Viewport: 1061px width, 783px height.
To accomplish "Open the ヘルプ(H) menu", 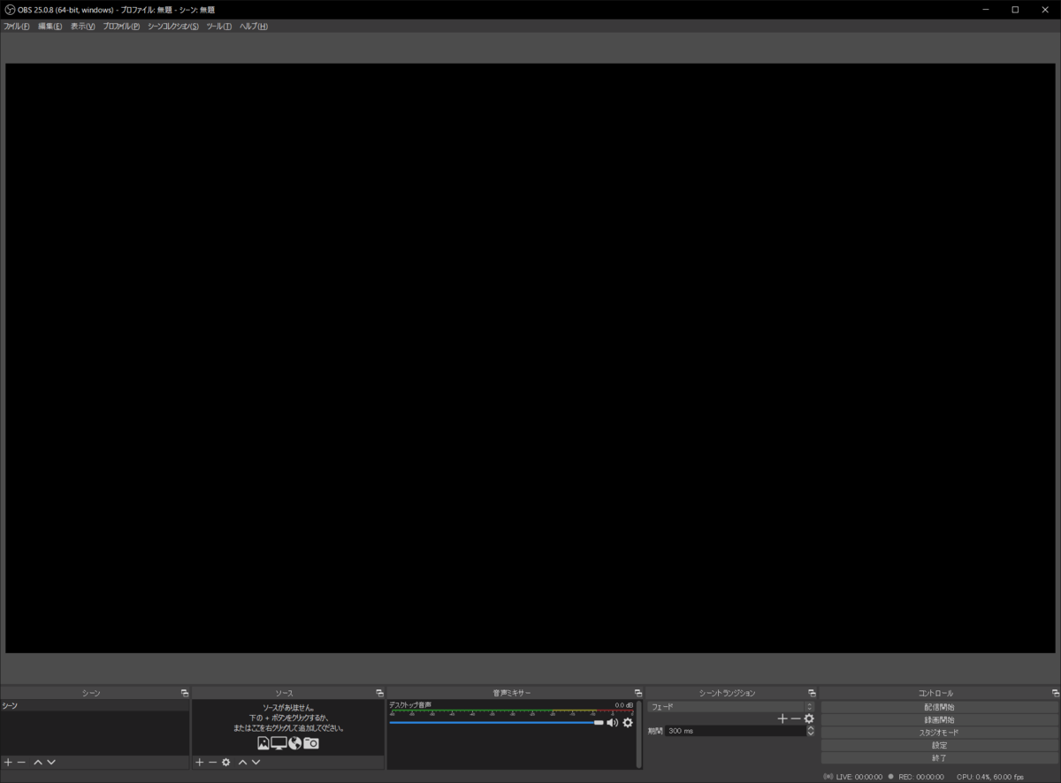I will (x=254, y=27).
